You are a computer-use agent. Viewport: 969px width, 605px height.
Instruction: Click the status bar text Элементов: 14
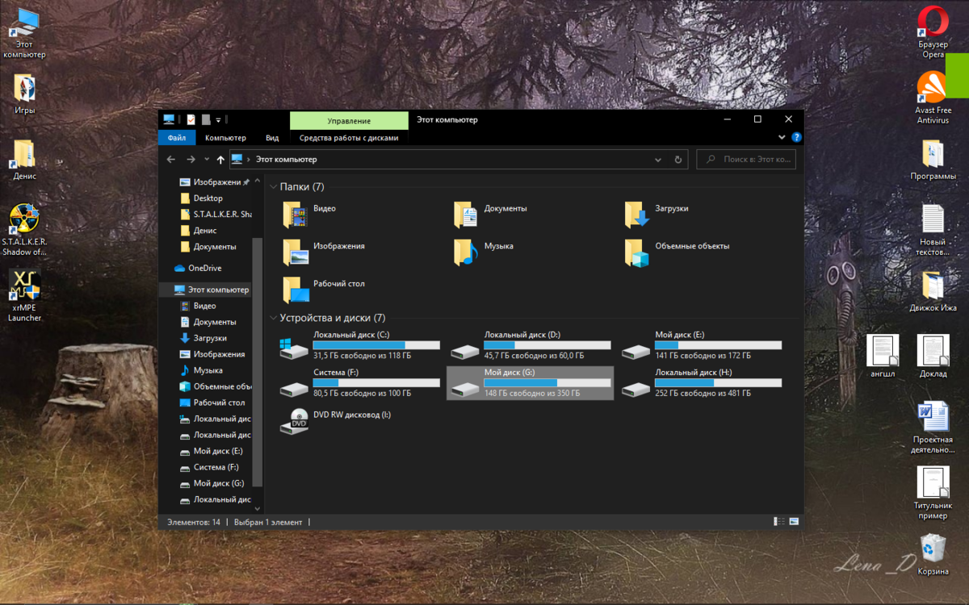tap(194, 522)
